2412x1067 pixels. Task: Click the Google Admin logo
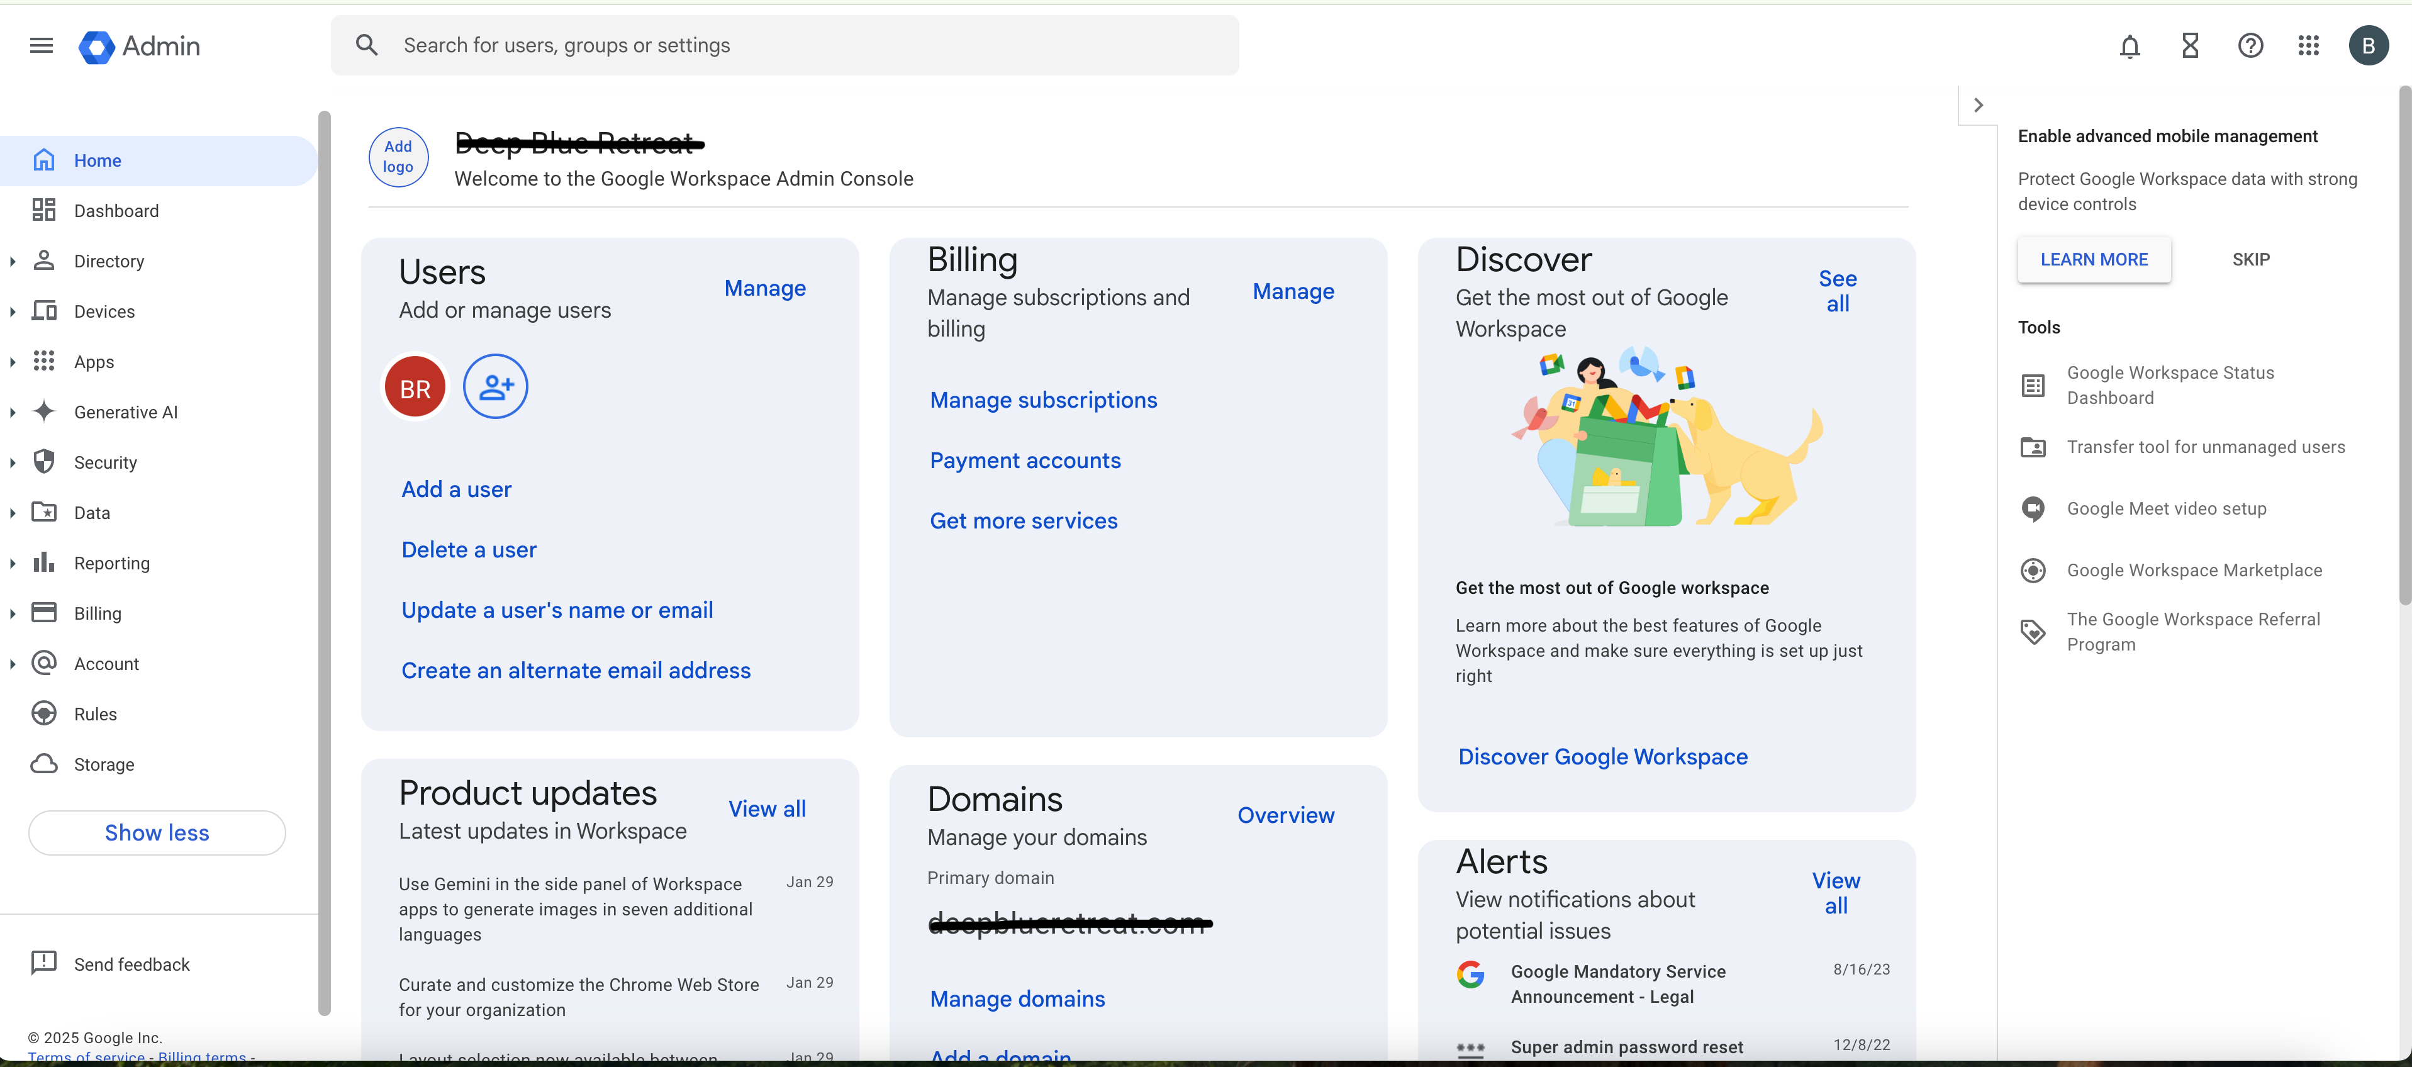[138, 46]
